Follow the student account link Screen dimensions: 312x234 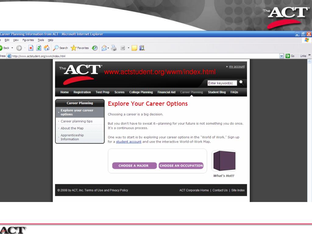coord(129,142)
